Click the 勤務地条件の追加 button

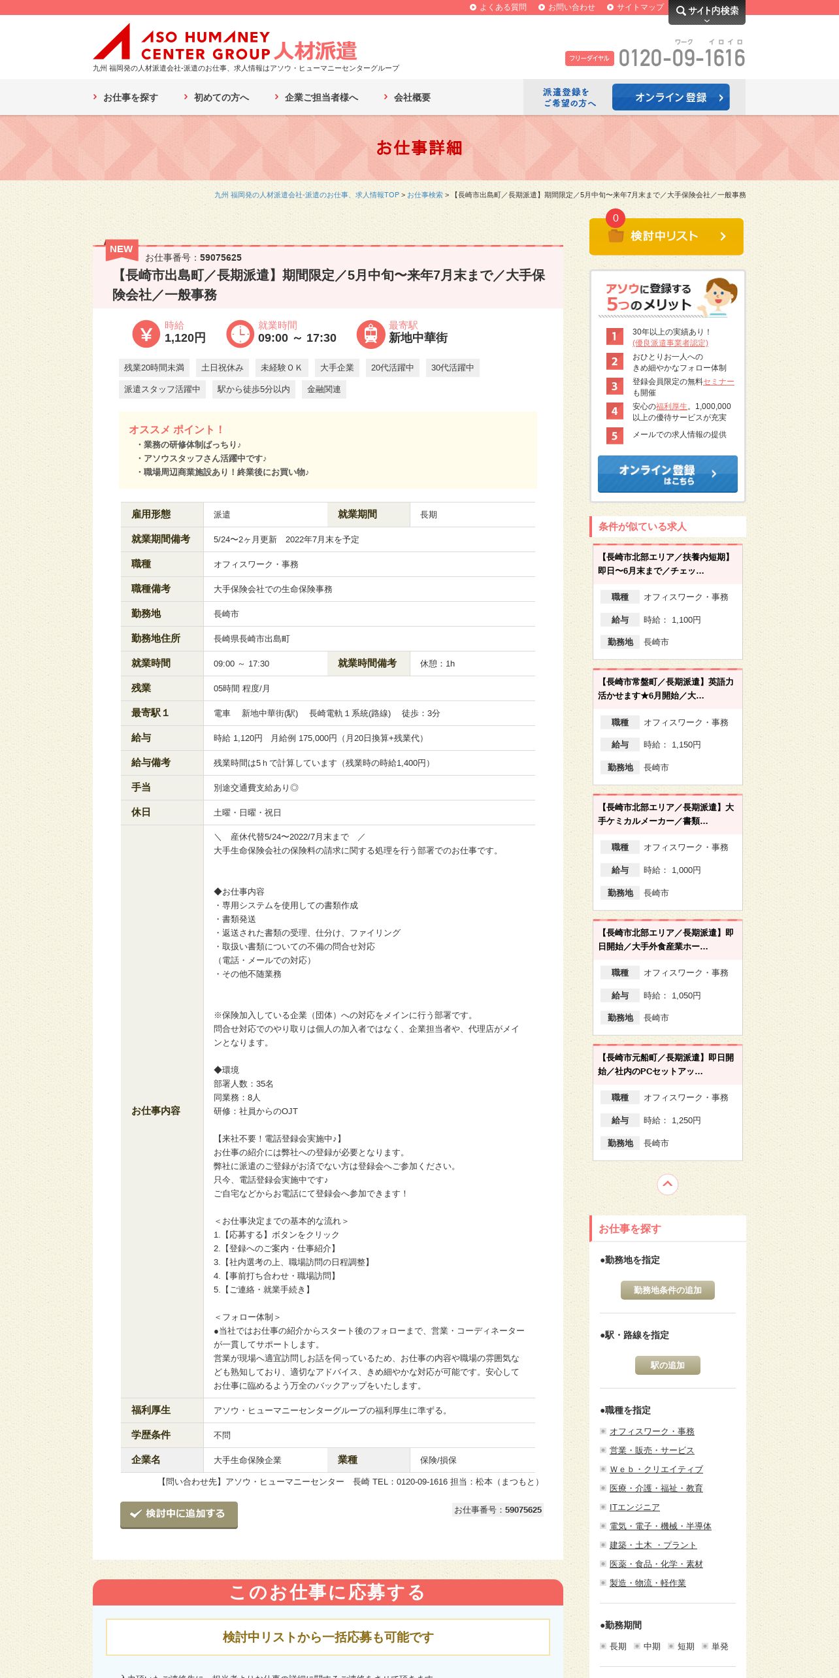point(668,1290)
